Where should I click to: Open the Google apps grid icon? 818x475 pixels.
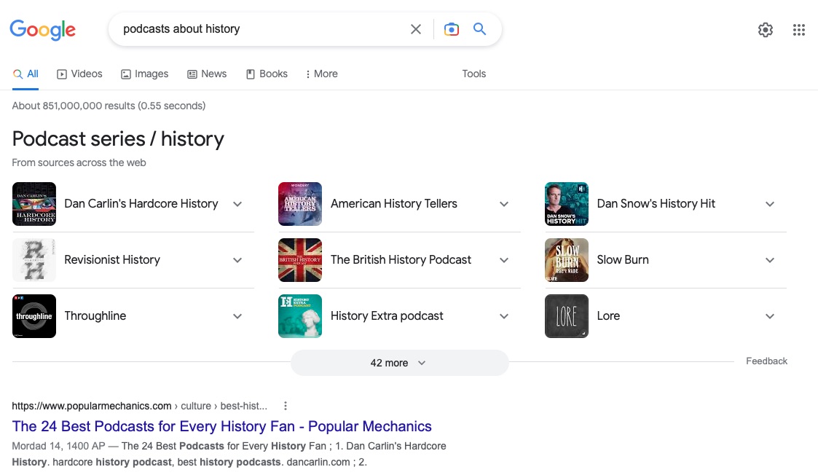pyautogui.click(x=799, y=30)
